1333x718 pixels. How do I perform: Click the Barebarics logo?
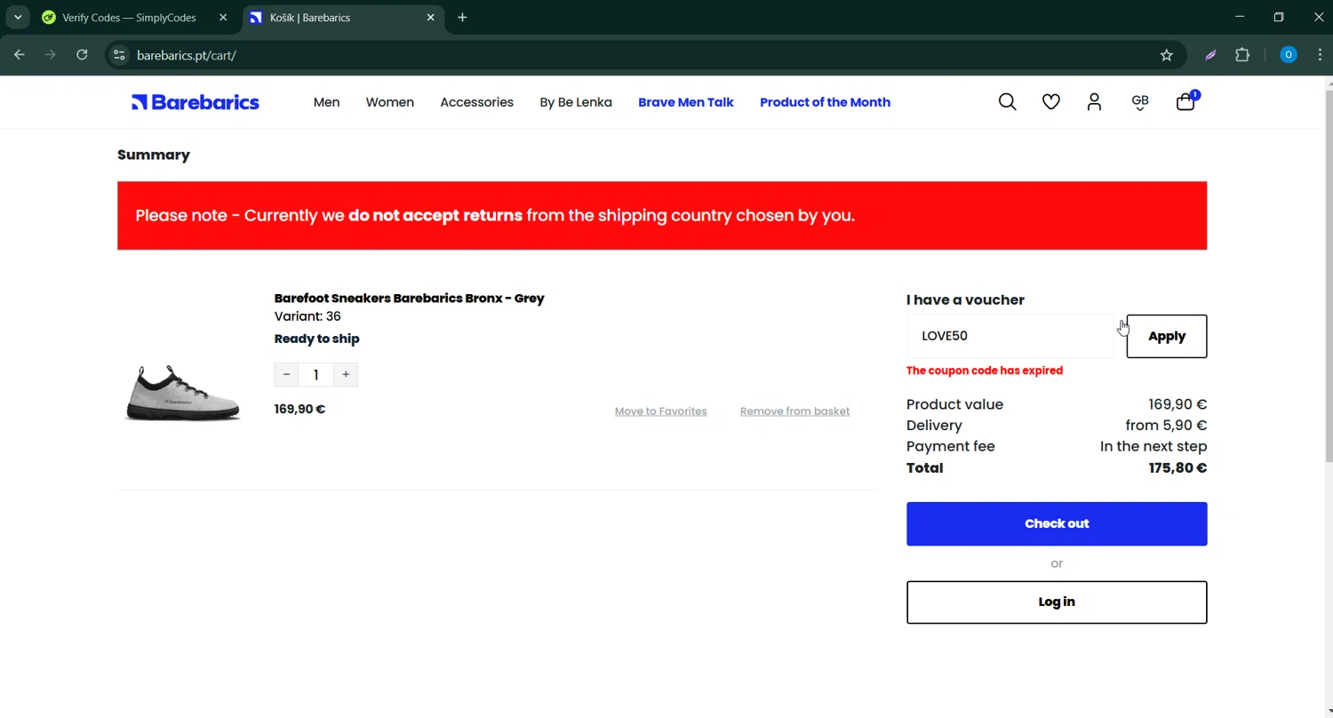tap(196, 102)
